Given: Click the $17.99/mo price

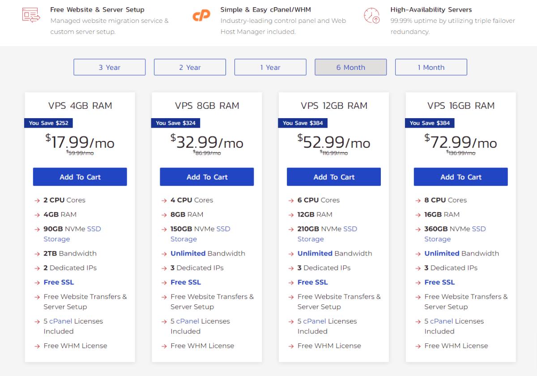Looking at the screenshot, I should [80, 141].
